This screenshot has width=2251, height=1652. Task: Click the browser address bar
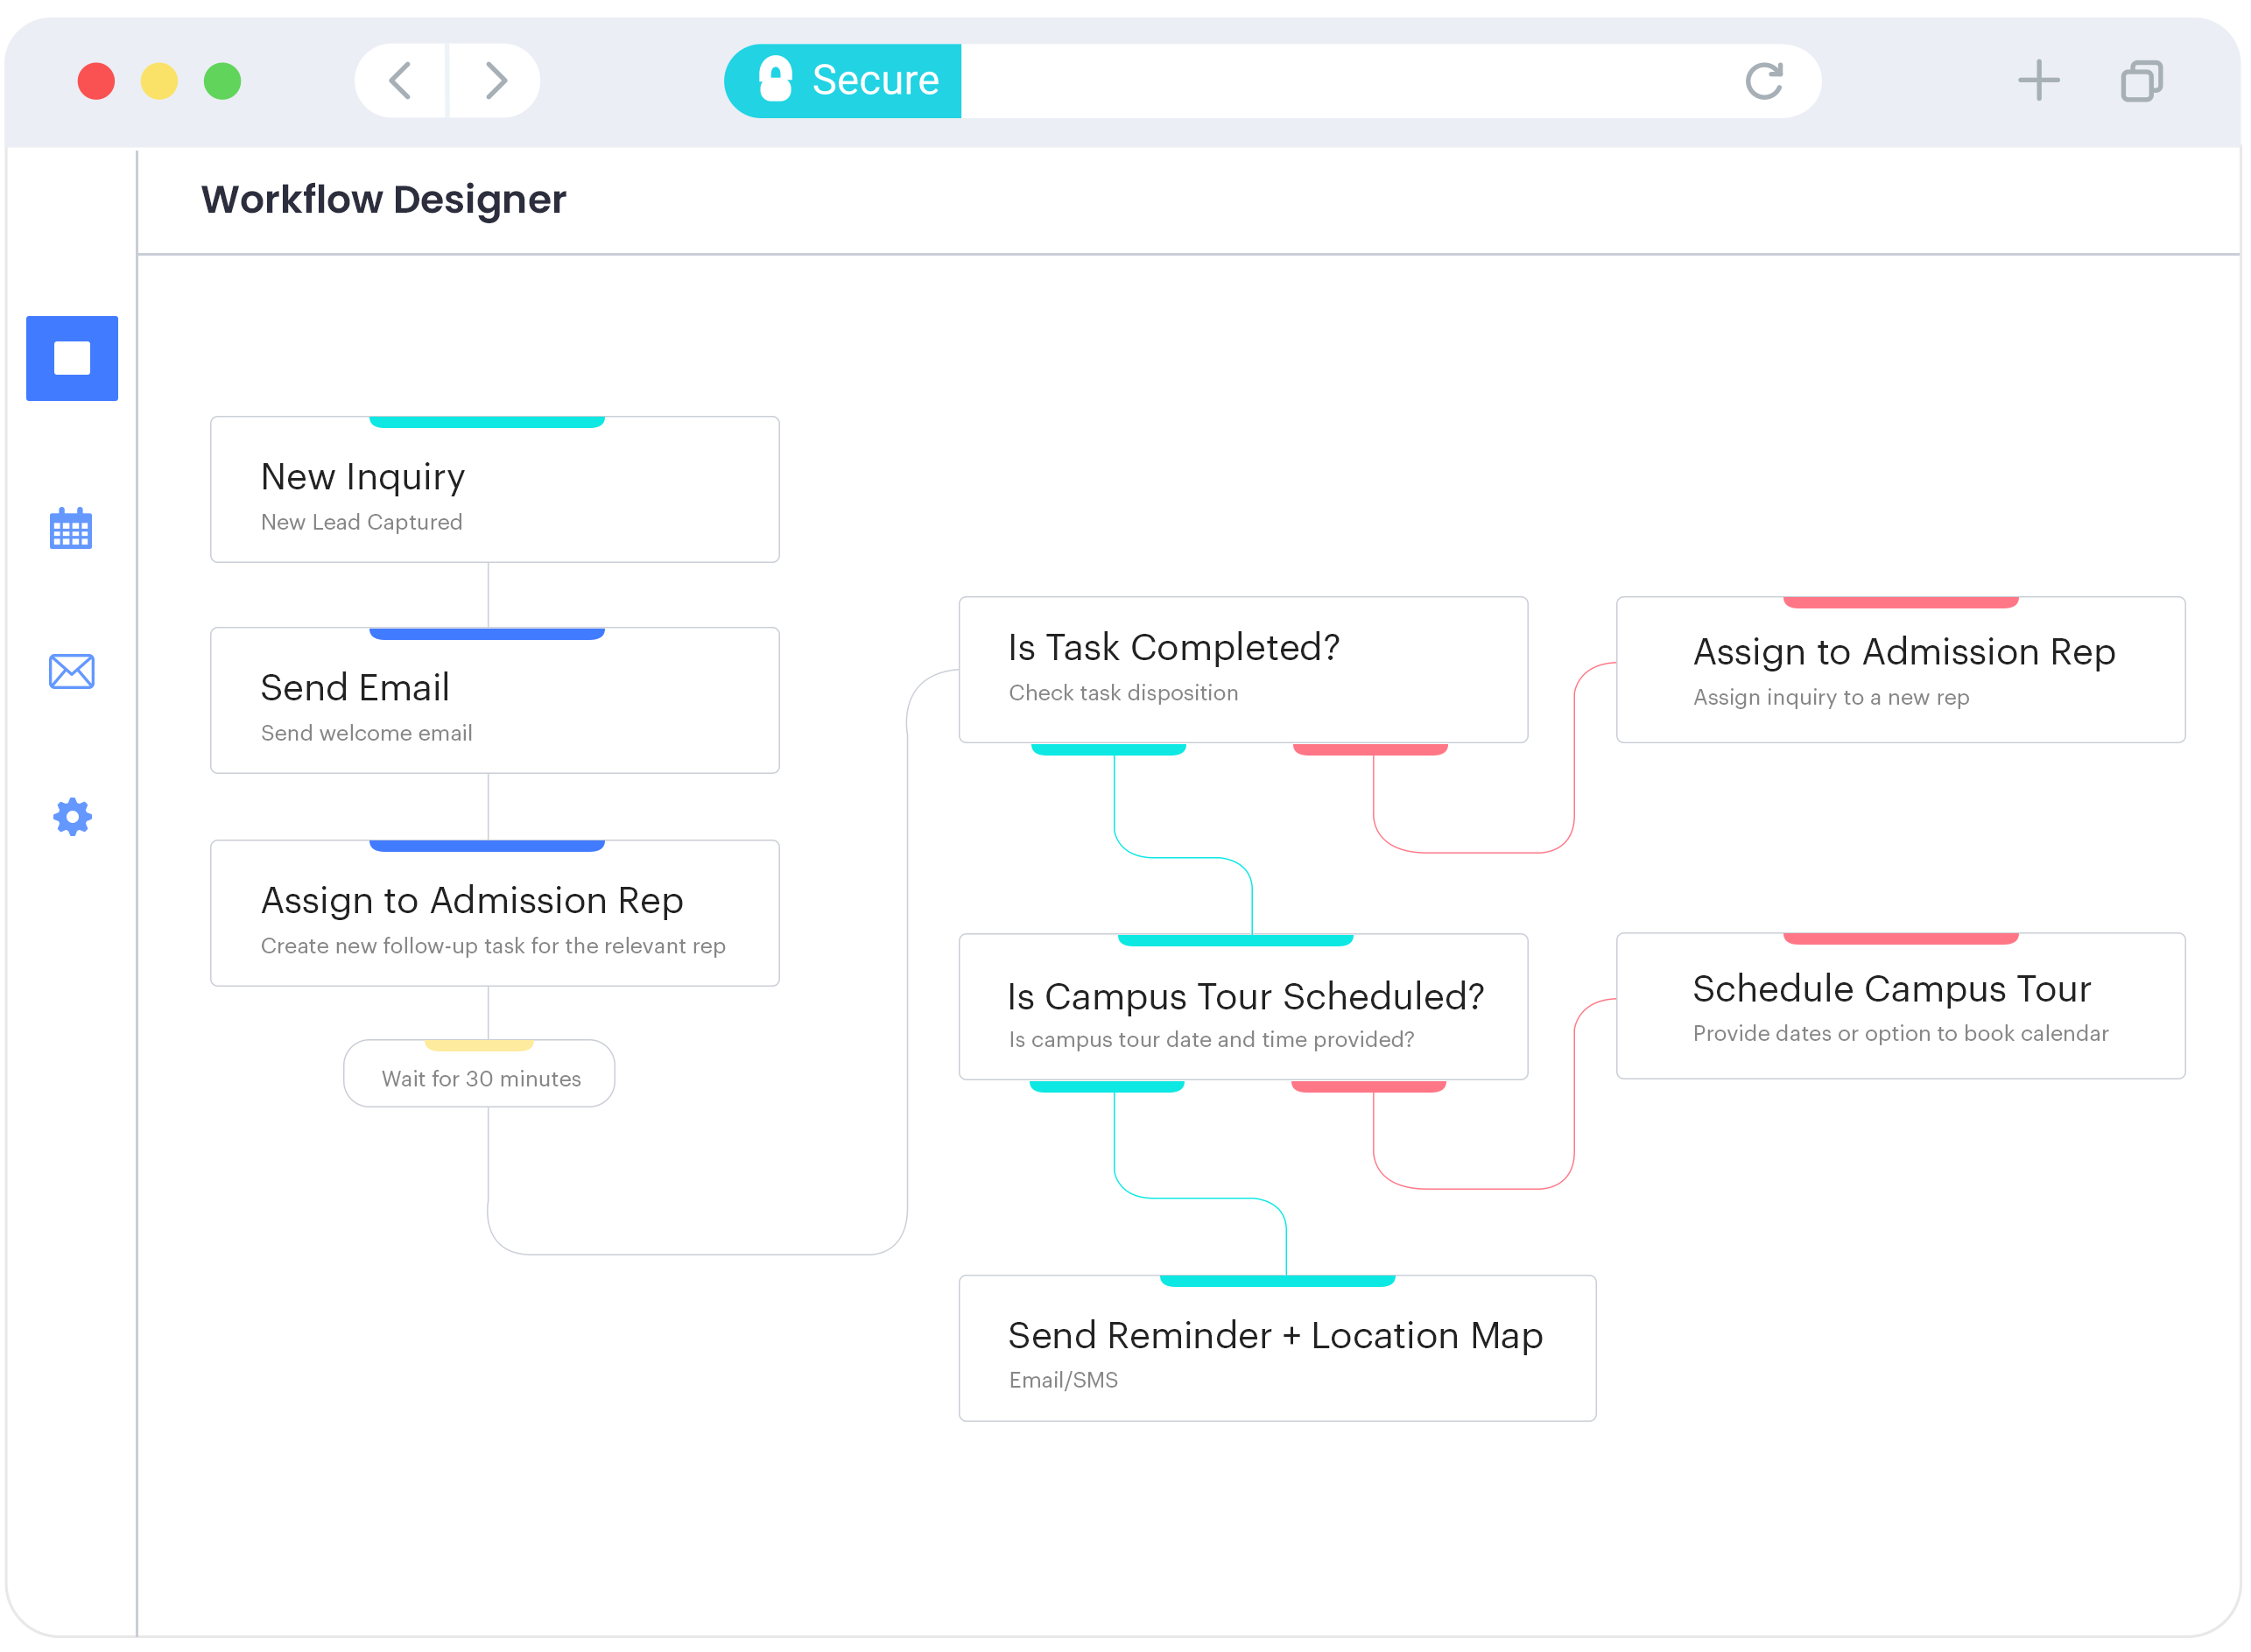1350,80
